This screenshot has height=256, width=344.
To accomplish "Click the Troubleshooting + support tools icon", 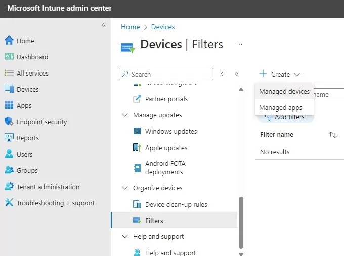I will [9, 203].
